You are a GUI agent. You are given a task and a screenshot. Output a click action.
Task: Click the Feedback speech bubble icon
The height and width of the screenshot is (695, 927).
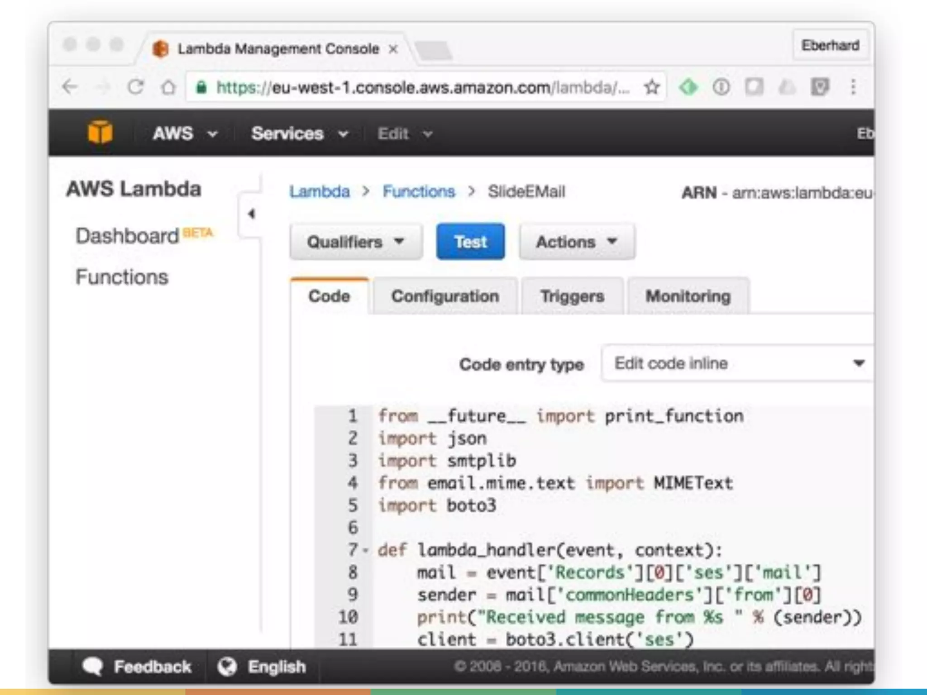[x=92, y=666]
